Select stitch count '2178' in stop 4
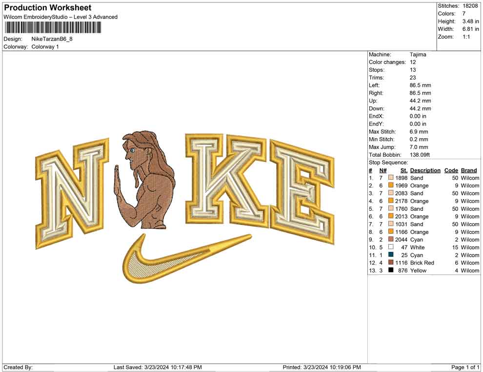The width and height of the screenshot is (483, 372). [x=402, y=201]
